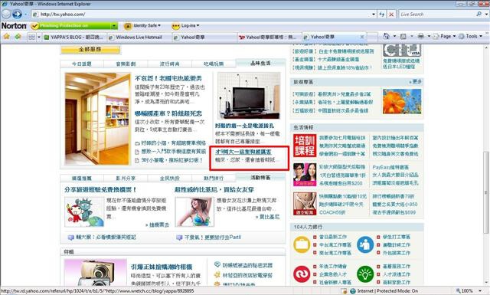
Task: Open the underlined link in the red box
Action: pos(243,152)
